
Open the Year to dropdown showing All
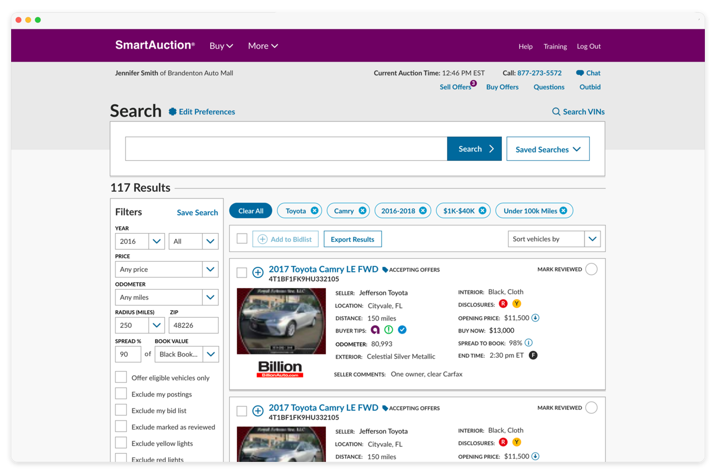click(194, 241)
